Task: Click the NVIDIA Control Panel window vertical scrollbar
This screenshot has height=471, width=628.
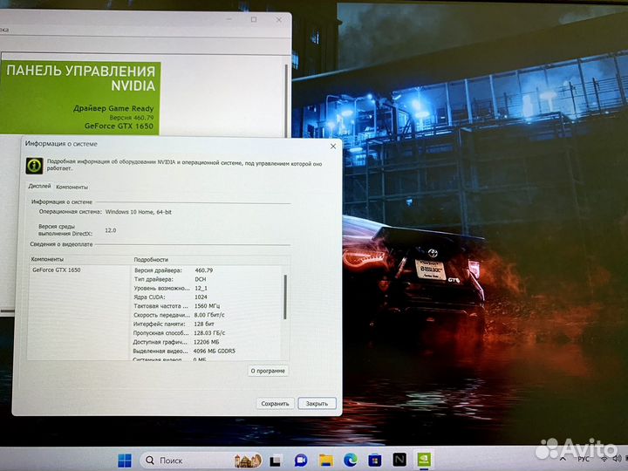Action: pos(286,100)
